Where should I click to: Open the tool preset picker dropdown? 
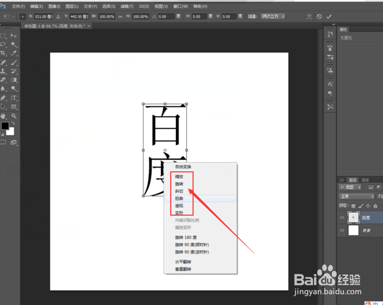[x=9, y=16]
